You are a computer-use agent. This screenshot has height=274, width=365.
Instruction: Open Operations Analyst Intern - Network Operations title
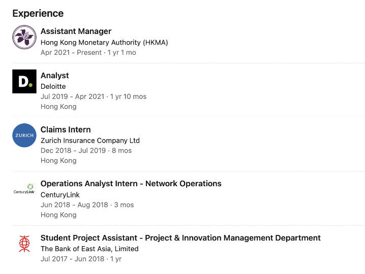coord(131,184)
